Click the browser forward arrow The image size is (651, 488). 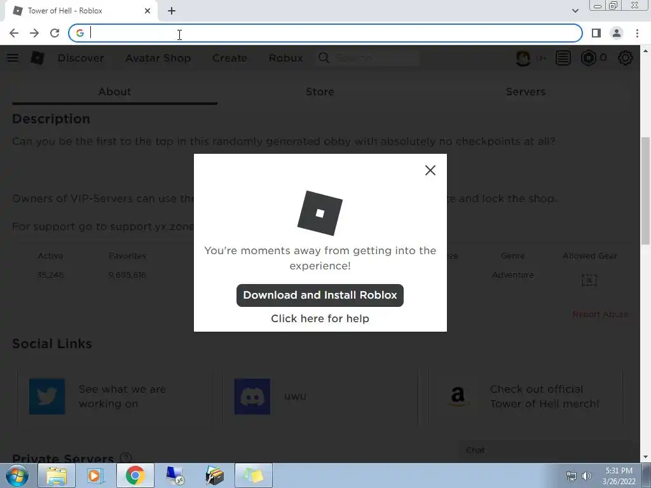[34, 33]
